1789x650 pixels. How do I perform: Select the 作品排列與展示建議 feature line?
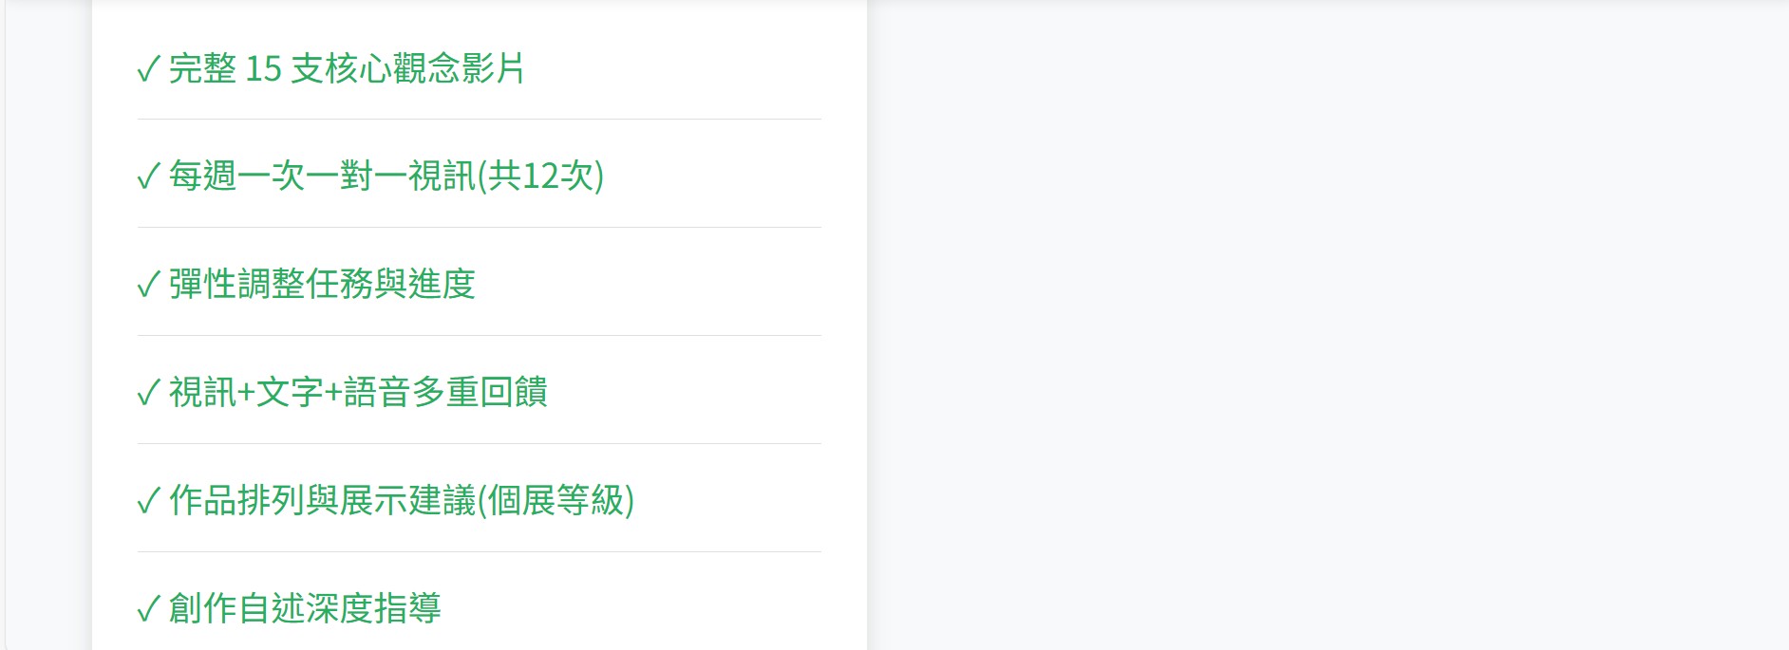323,501
